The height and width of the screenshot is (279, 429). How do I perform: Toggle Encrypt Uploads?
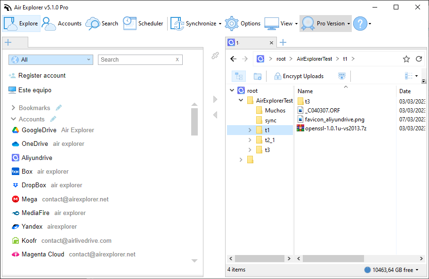[x=299, y=76]
